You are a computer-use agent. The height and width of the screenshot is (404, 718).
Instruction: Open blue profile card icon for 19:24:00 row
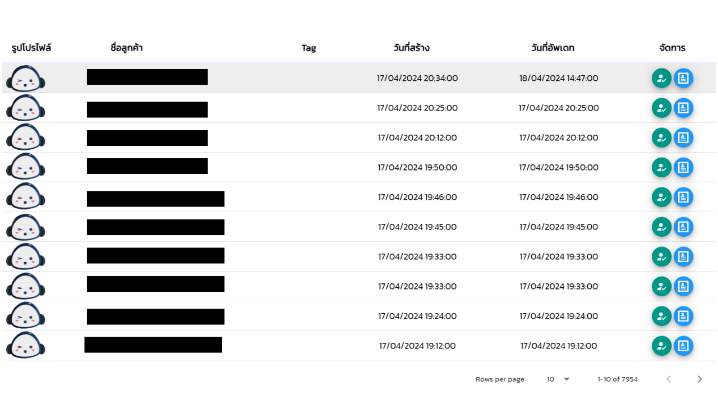click(x=683, y=316)
